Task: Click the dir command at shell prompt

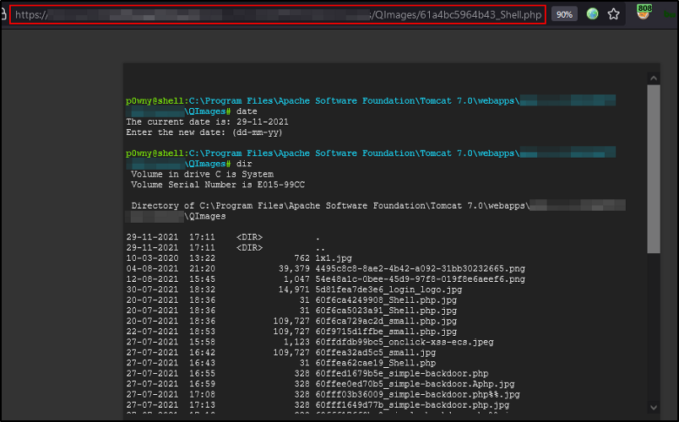Action: (244, 164)
